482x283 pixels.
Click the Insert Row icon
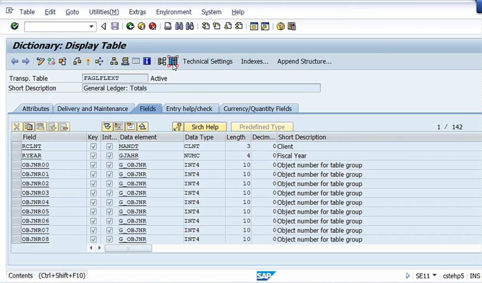click(x=53, y=127)
